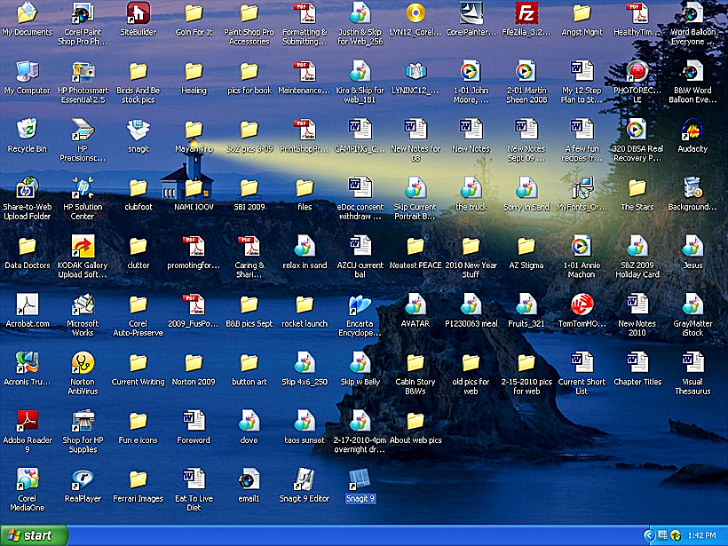Expand hidden system tray icons
Screen dimensions: 728x546
pyautogui.click(x=649, y=535)
